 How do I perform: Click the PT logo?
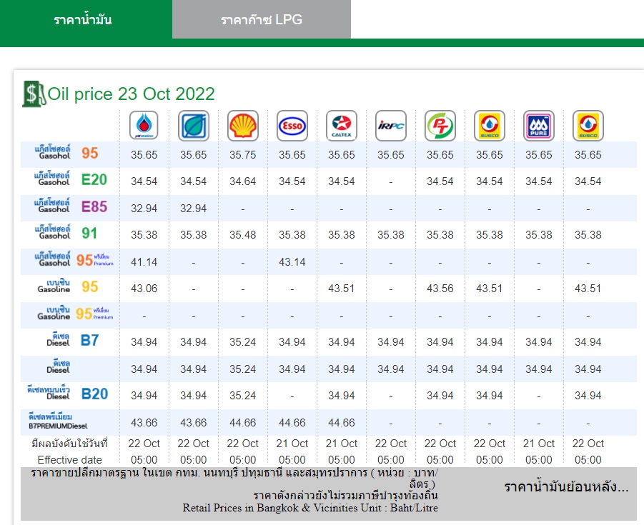[x=440, y=125]
